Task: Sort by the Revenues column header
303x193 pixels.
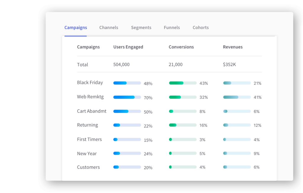Action: click(233, 47)
